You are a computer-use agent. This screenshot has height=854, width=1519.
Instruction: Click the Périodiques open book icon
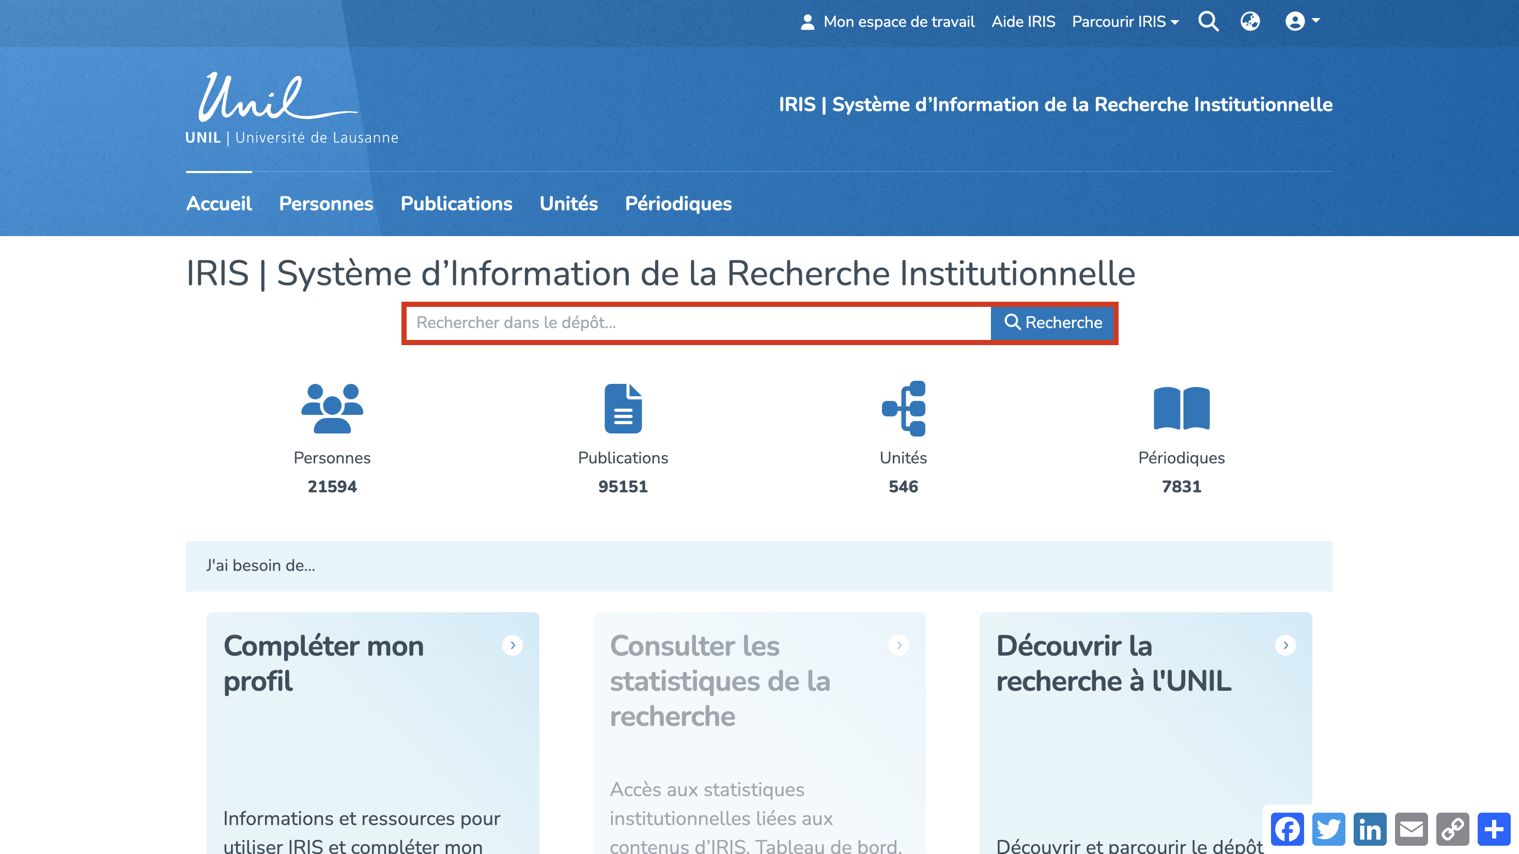pos(1181,408)
